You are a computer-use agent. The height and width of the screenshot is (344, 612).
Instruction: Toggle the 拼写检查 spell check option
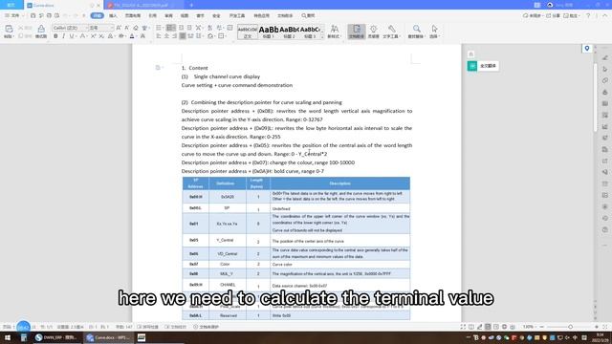coord(147,327)
